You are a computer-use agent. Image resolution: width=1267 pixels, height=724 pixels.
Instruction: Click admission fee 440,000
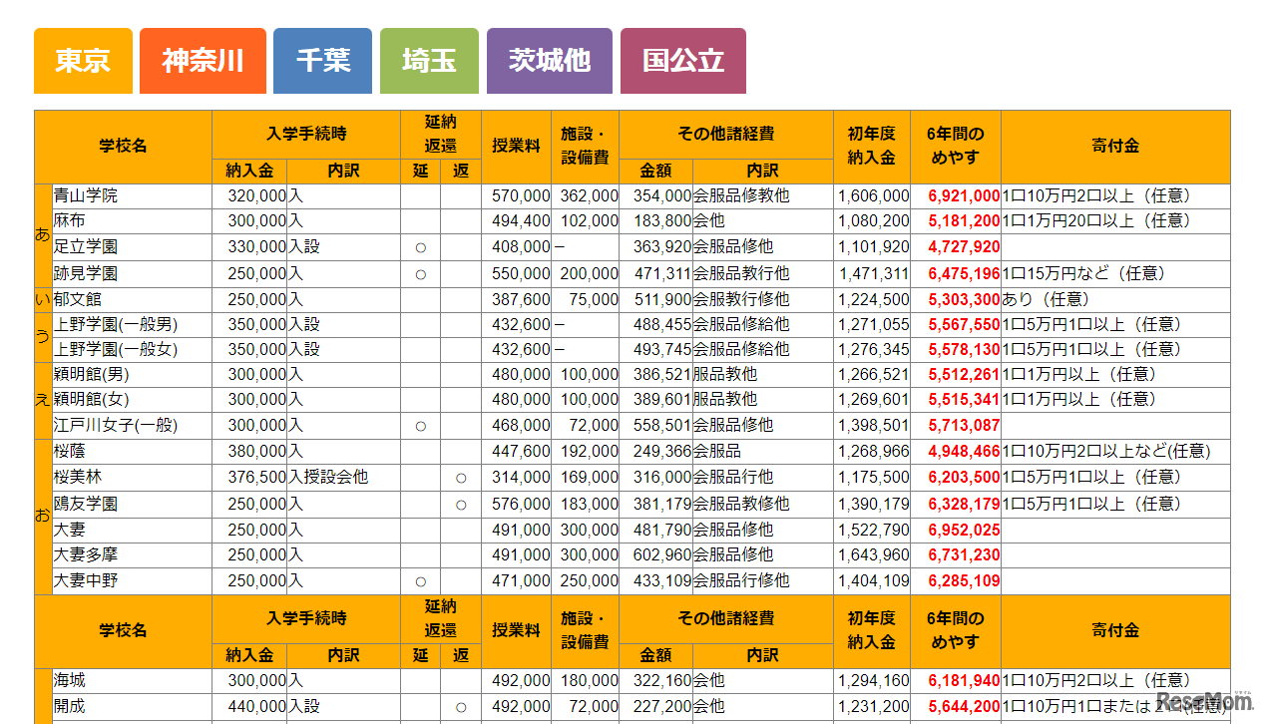[257, 706]
